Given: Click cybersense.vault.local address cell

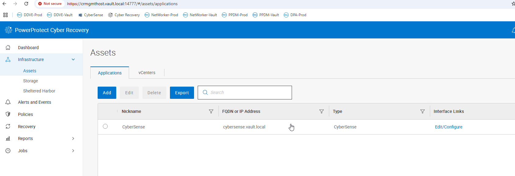Looking at the screenshot, I should point(244,127).
